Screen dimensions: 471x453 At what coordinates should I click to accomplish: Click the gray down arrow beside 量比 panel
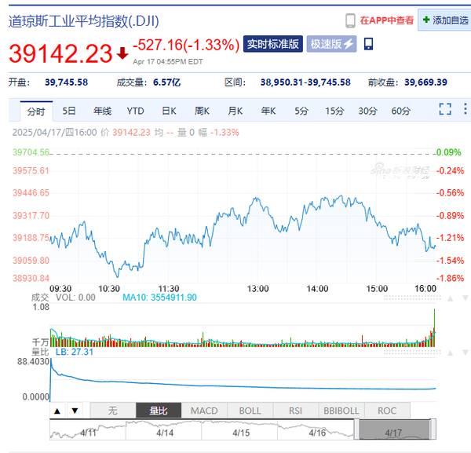point(466,353)
